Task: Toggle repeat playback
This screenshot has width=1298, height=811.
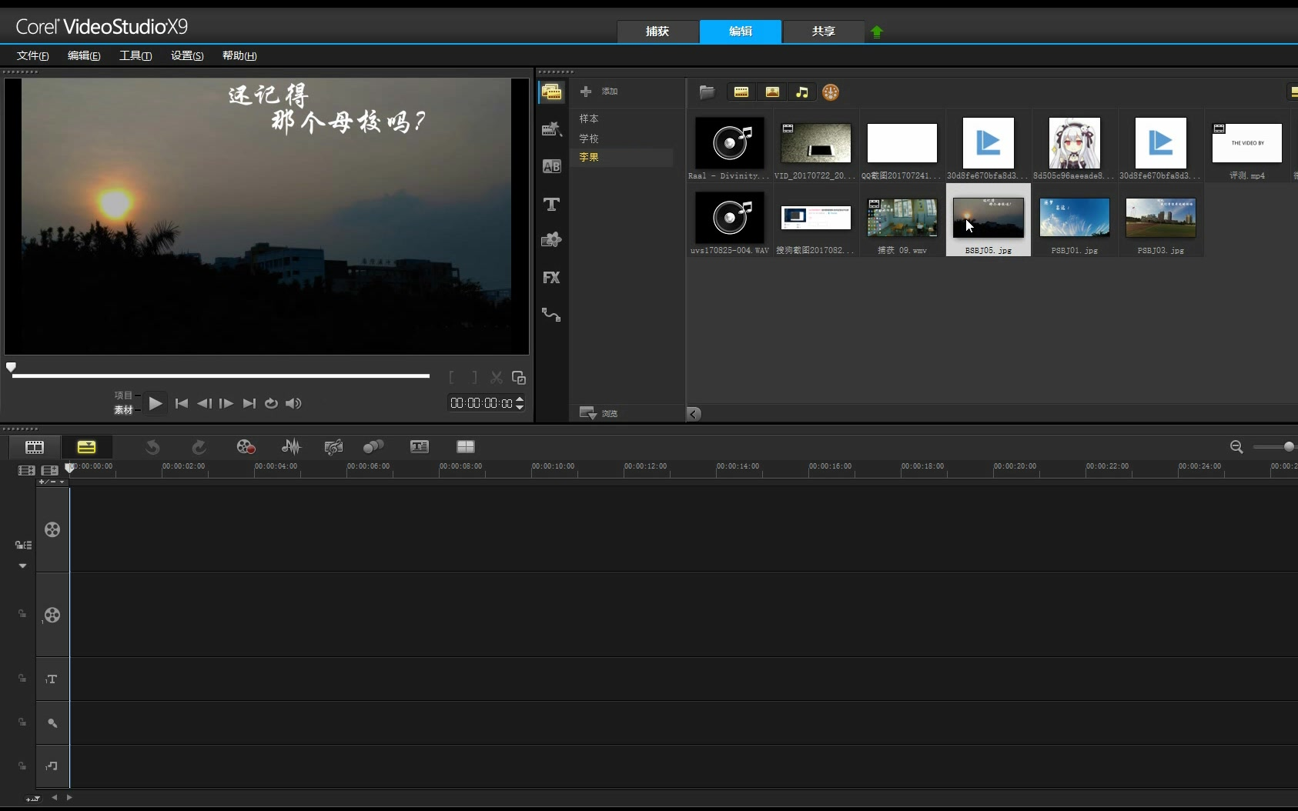Action: coord(271,403)
